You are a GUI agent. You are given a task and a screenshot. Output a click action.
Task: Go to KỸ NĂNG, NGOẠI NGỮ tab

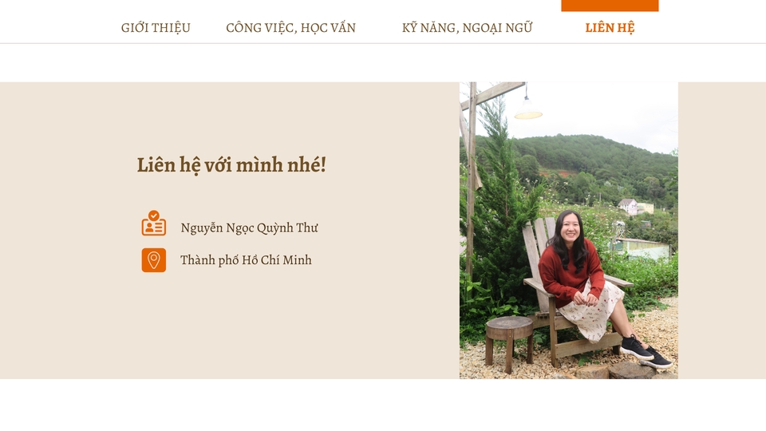(467, 28)
